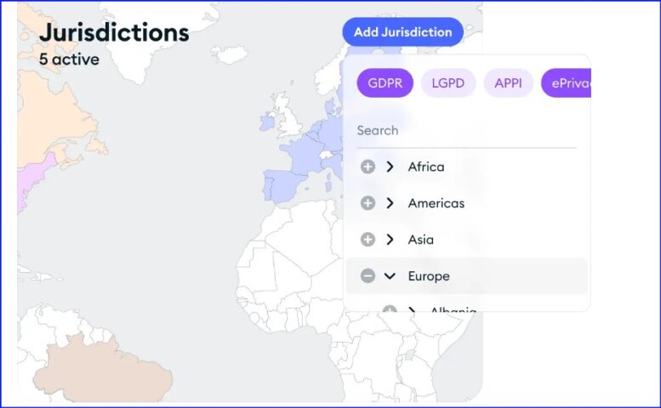Toggle the ePrivacy filter chip
Viewport: 661px width, 408px height.
pyautogui.click(x=567, y=83)
